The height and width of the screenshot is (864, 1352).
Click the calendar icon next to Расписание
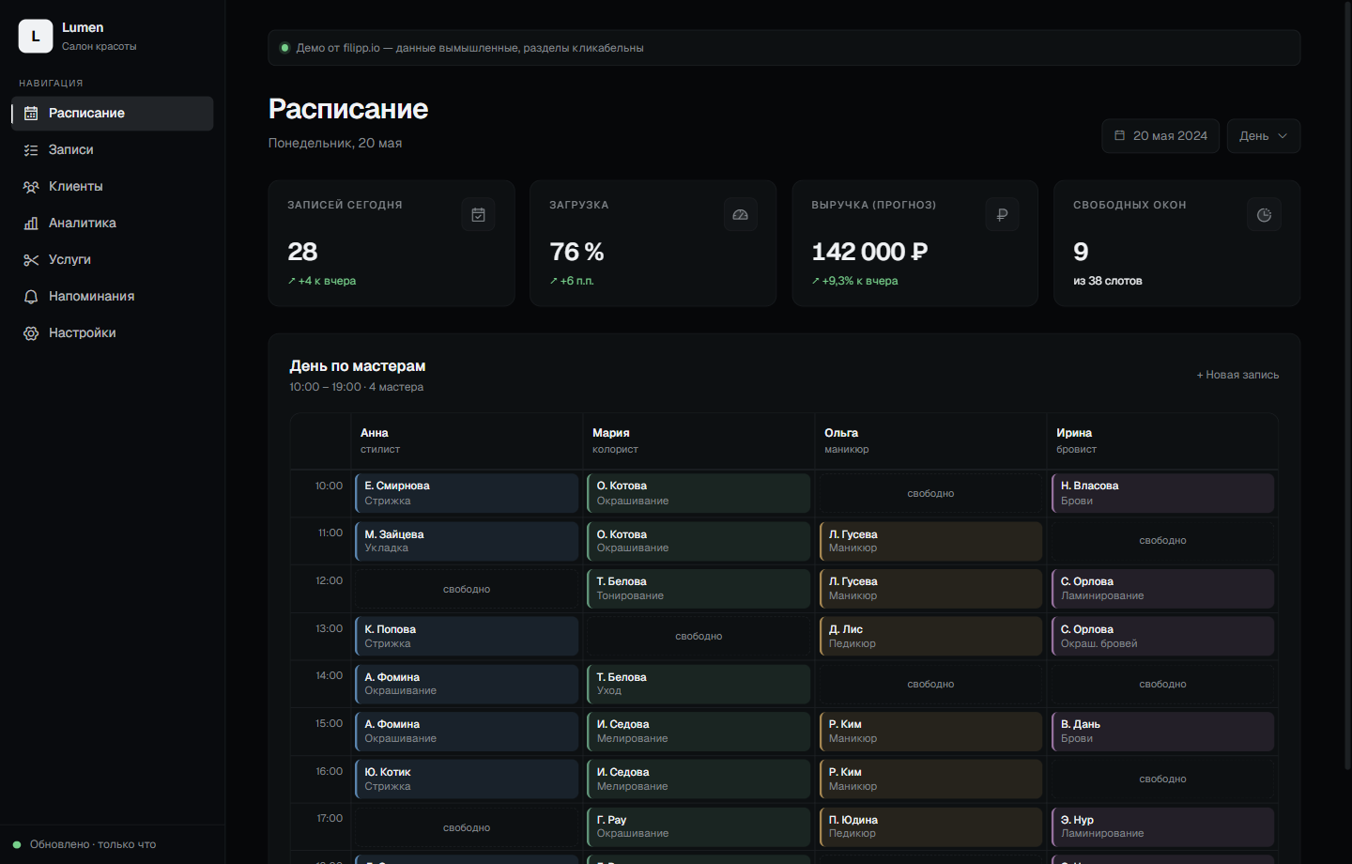click(31, 114)
